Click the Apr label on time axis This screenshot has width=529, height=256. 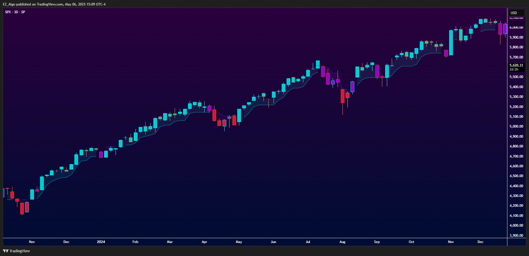point(204,242)
